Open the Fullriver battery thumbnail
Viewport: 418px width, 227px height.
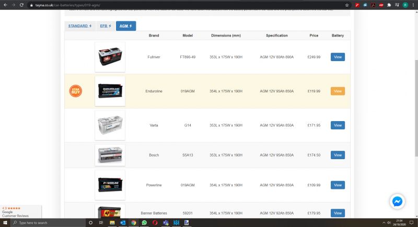pyautogui.click(x=110, y=57)
